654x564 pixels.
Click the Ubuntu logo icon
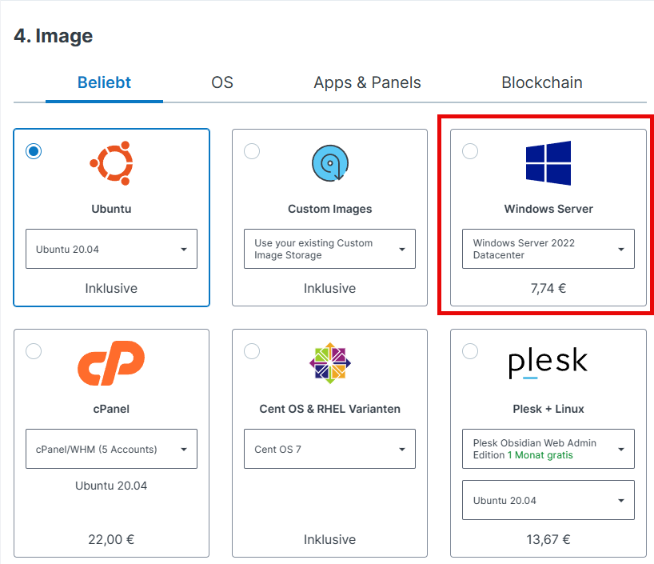coord(111,163)
